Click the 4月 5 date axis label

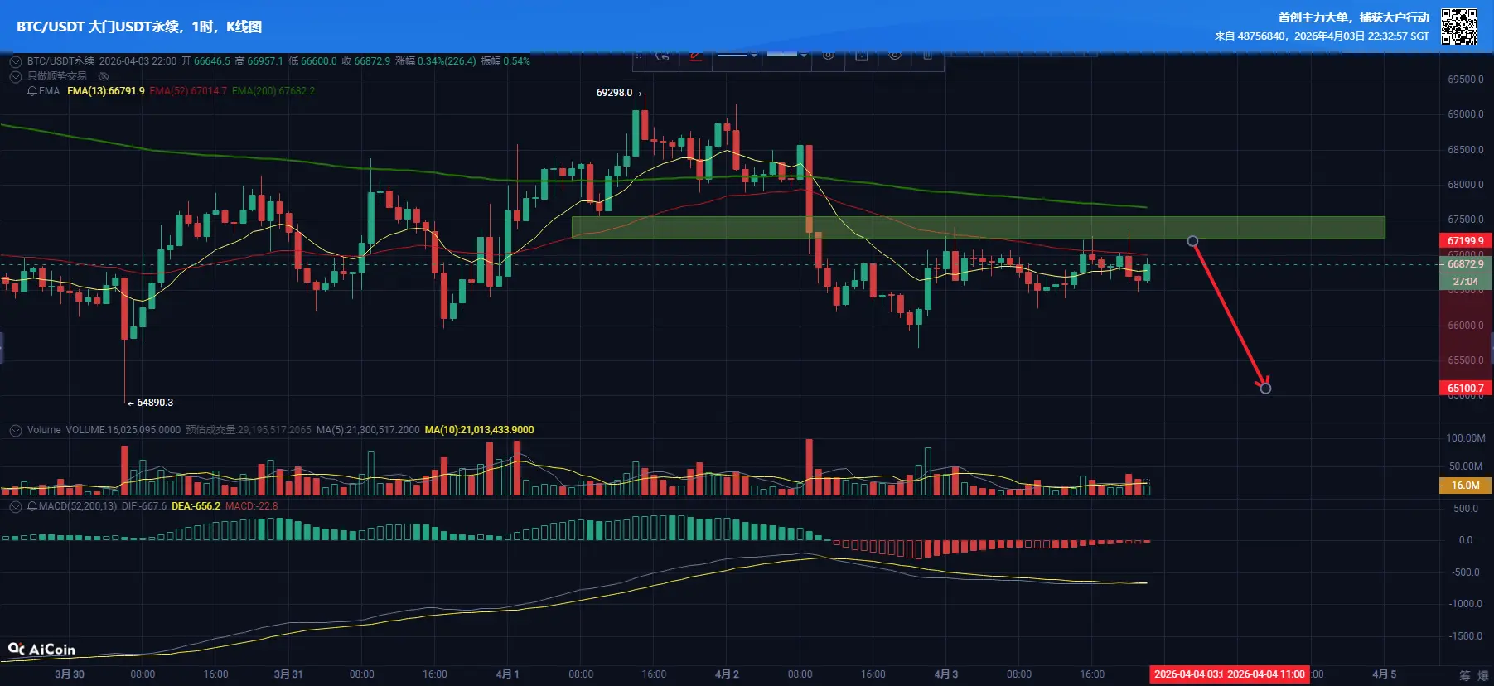point(1384,674)
